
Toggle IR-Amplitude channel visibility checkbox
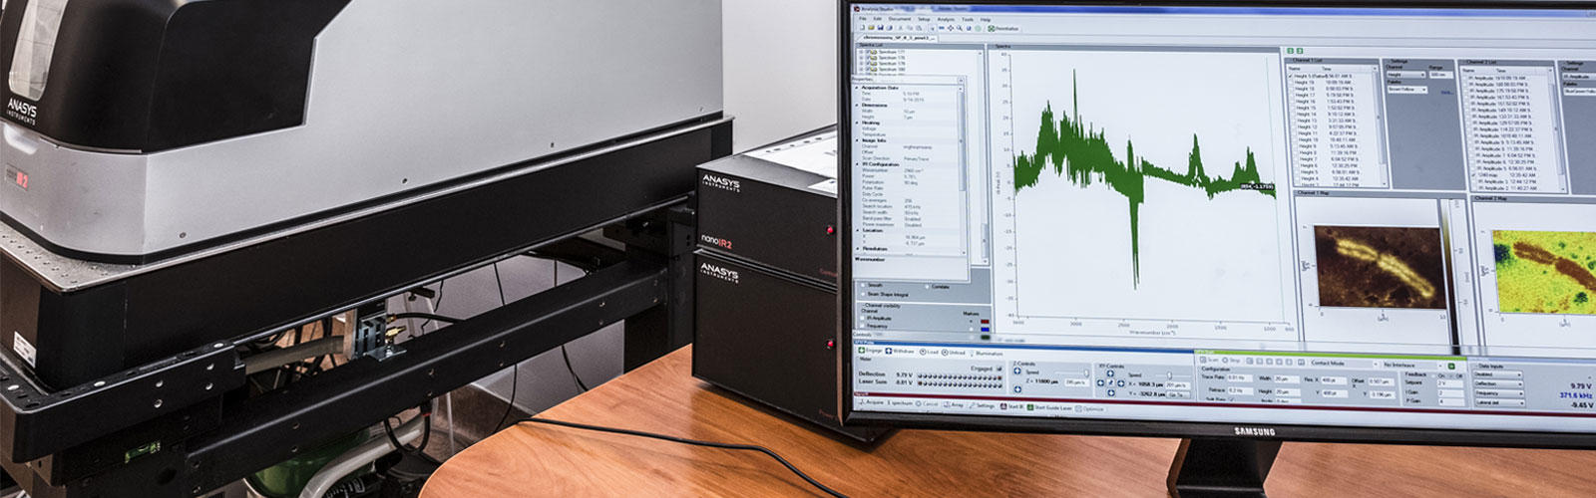click(864, 318)
